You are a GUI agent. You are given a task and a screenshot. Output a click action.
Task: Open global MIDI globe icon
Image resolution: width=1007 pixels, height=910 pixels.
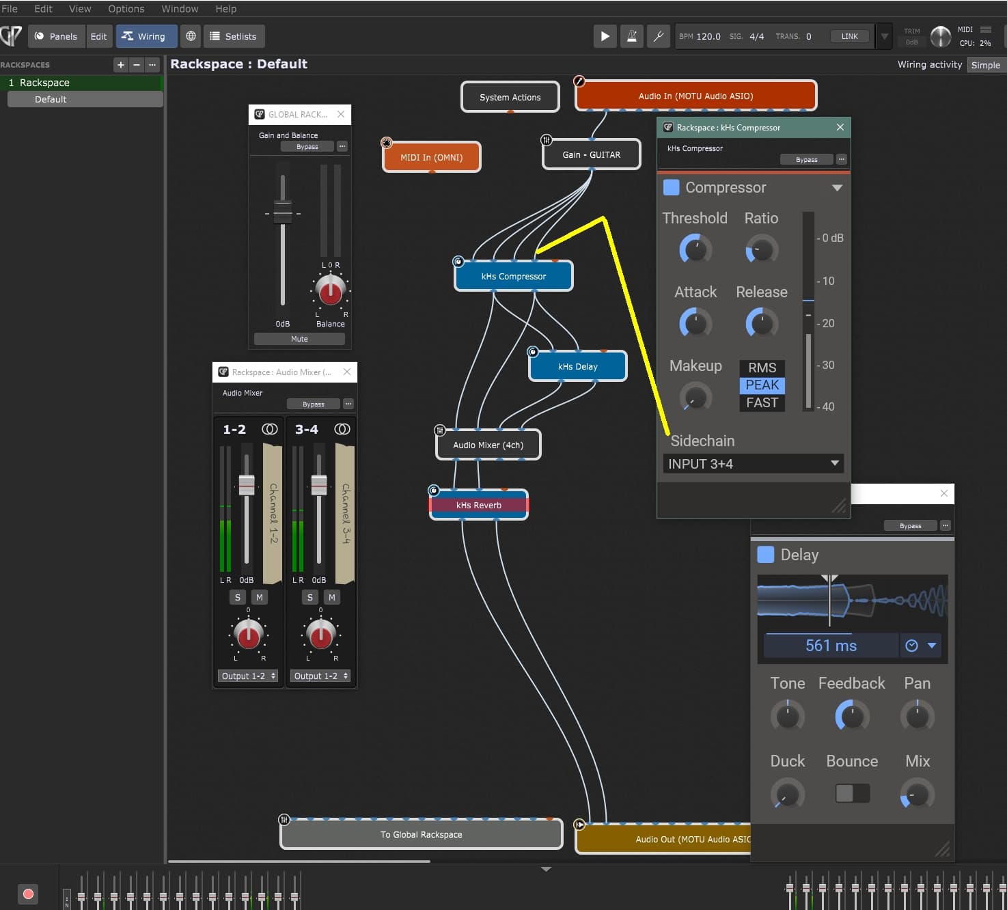coord(191,36)
